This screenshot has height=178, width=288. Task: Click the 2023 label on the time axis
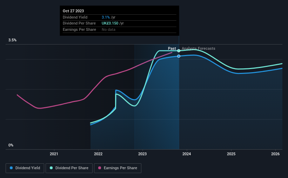pyautogui.click(x=142, y=154)
